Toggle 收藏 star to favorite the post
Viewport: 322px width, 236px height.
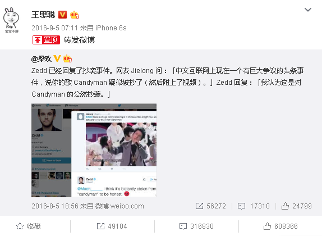coord(29,226)
